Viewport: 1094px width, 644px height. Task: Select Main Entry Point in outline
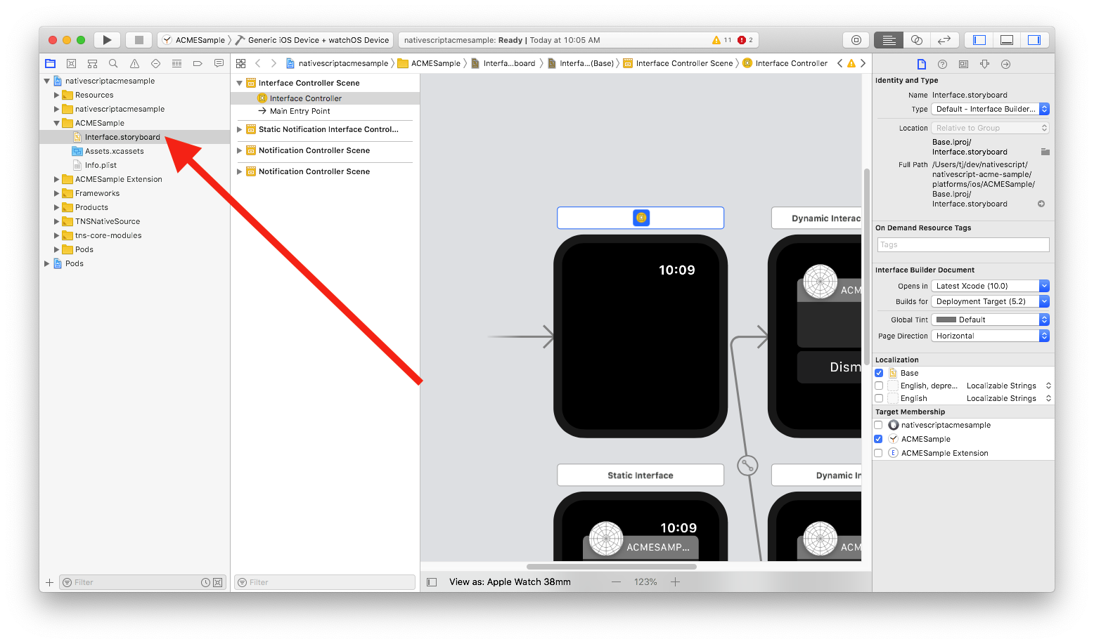coord(300,111)
